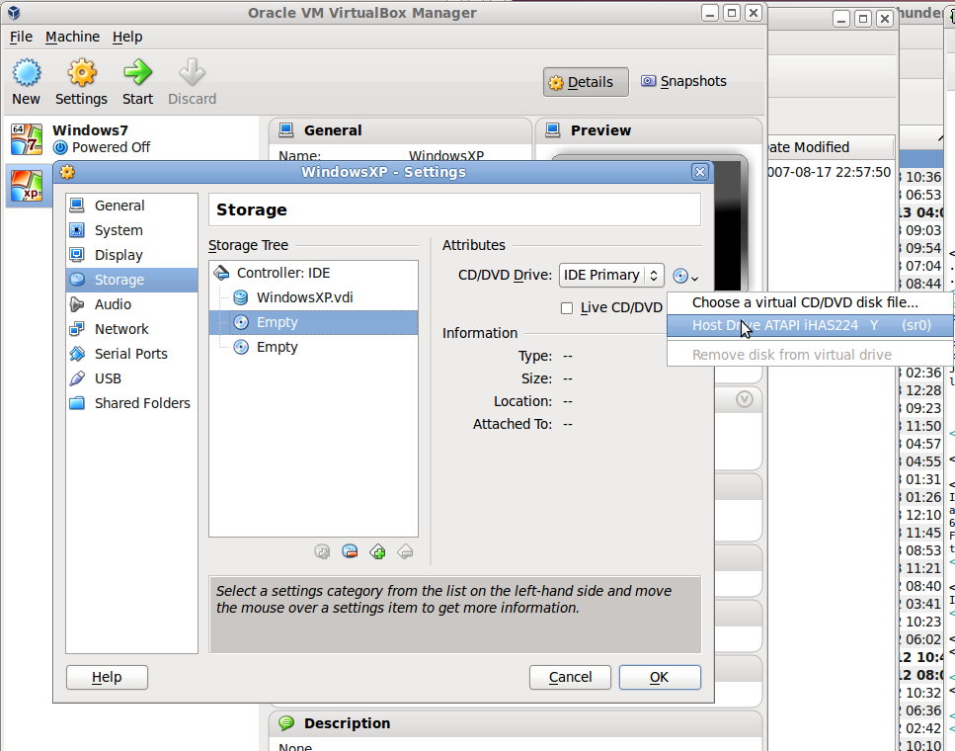Open the System settings category
Viewport: 955px width, 751px height.
pos(131,230)
